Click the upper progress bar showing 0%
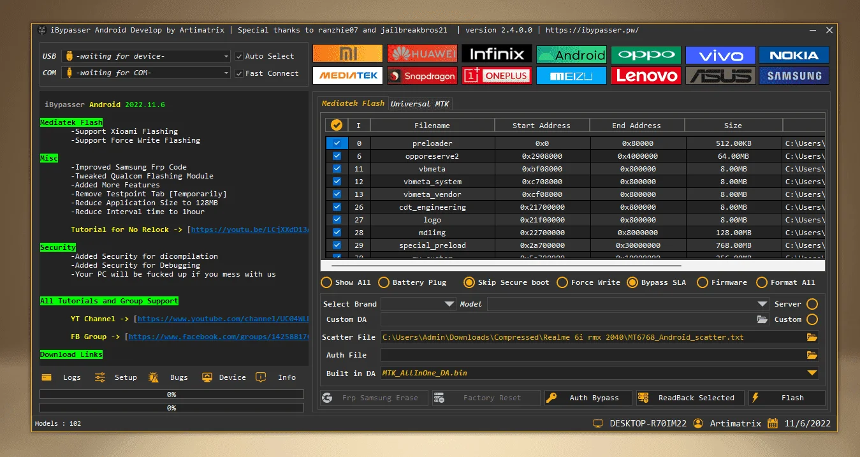The height and width of the screenshot is (457, 860). [x=171, y=395]
